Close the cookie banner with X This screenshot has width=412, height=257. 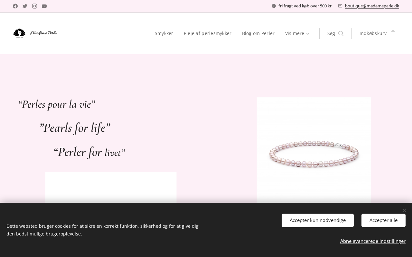[404, 210]
